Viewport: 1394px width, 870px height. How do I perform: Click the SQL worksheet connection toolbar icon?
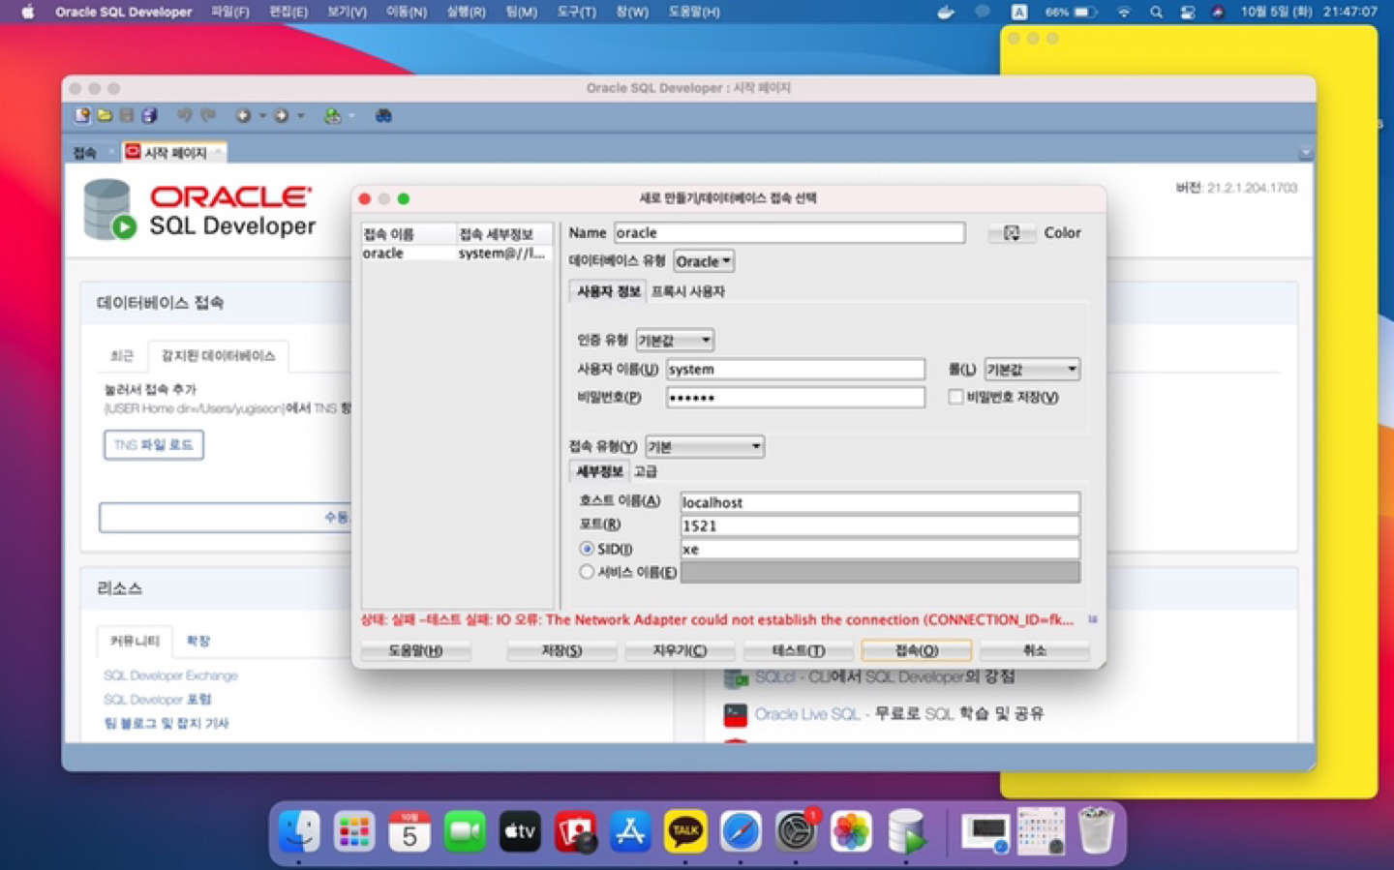pos(332,116)
